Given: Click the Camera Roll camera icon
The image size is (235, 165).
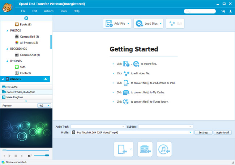Looking at the screenshot, I should [17, 37].
